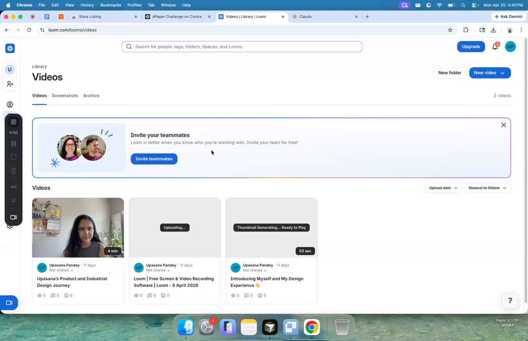Screen dimensions: 528x341
Task: Click the Ask Gemini button
Action: (508, 17)
